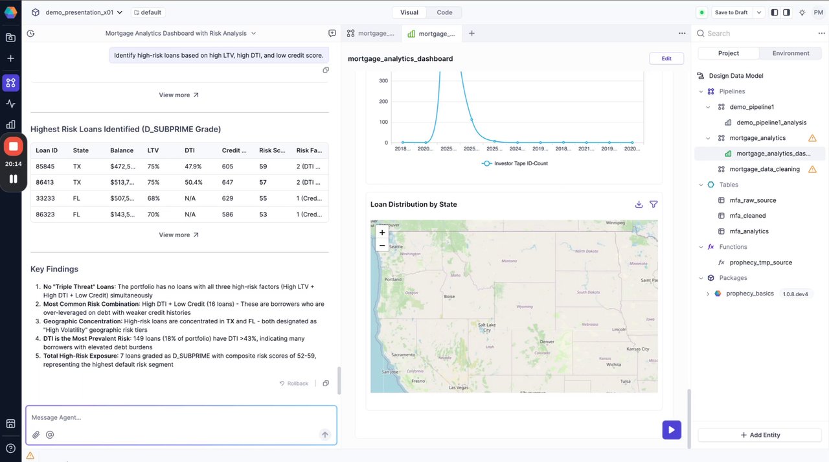Attach a file using the paperclip icon
The width and height of the screenshot is (829, 462).
click(x=36, y=435)
